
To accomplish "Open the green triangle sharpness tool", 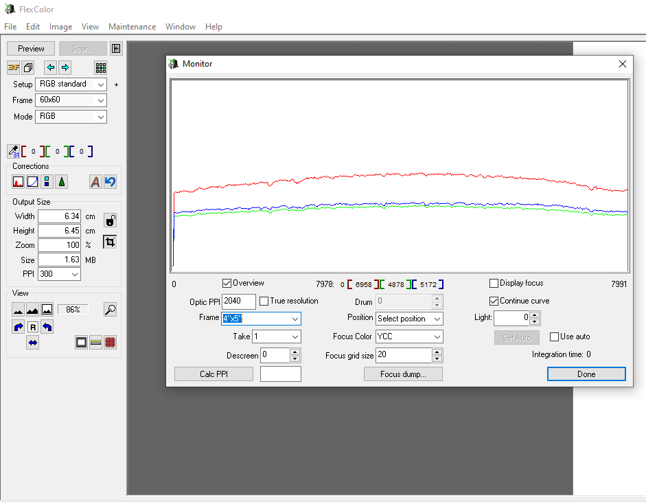I will click(61, 182).
